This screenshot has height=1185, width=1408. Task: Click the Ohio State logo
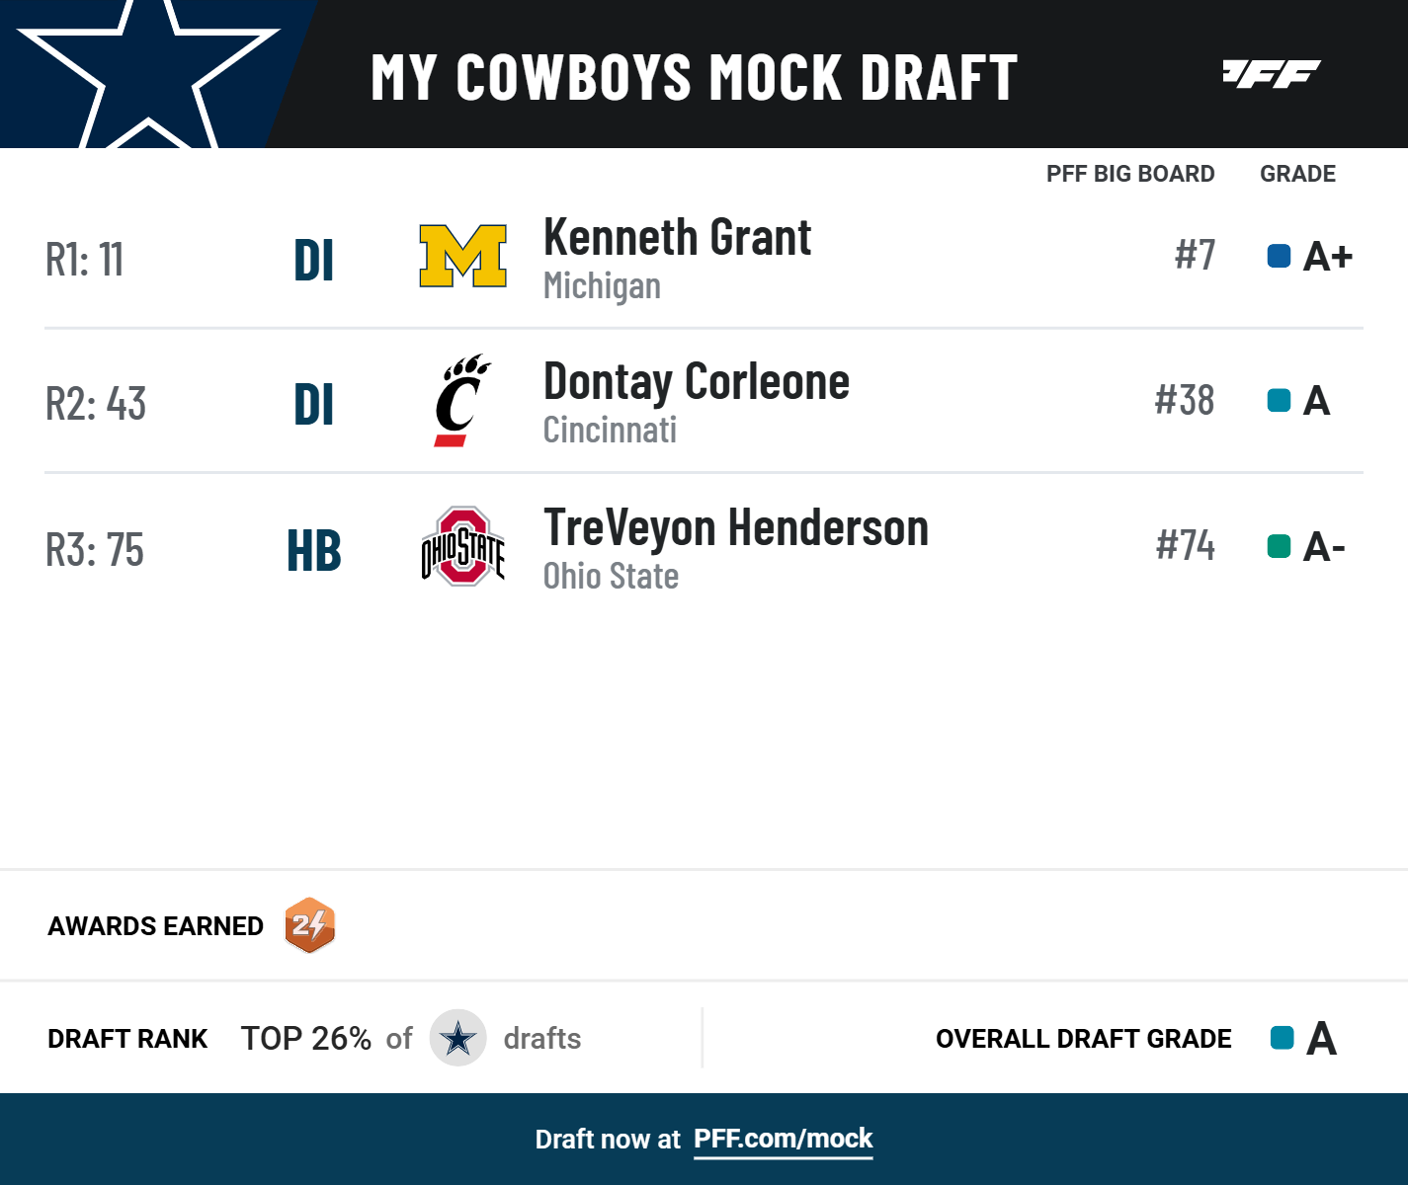coord(462,546)
